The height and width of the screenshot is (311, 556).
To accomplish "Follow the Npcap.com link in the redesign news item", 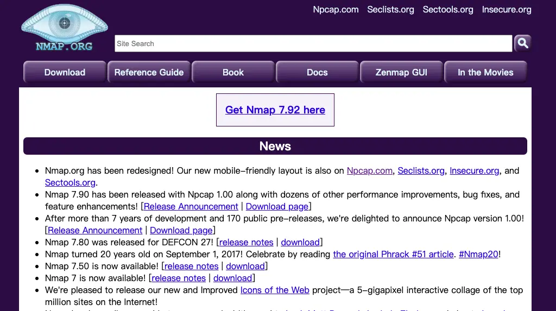I will click(x=369, y=170).
